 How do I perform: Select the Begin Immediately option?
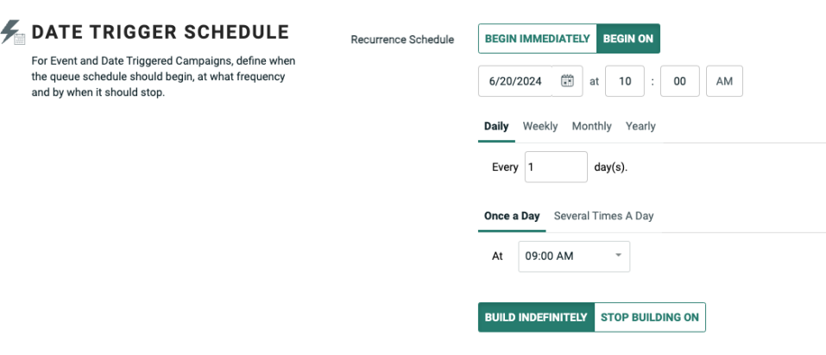(x=538, y=39)
